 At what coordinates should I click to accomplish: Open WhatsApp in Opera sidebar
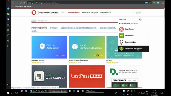[x=8, y=14]
